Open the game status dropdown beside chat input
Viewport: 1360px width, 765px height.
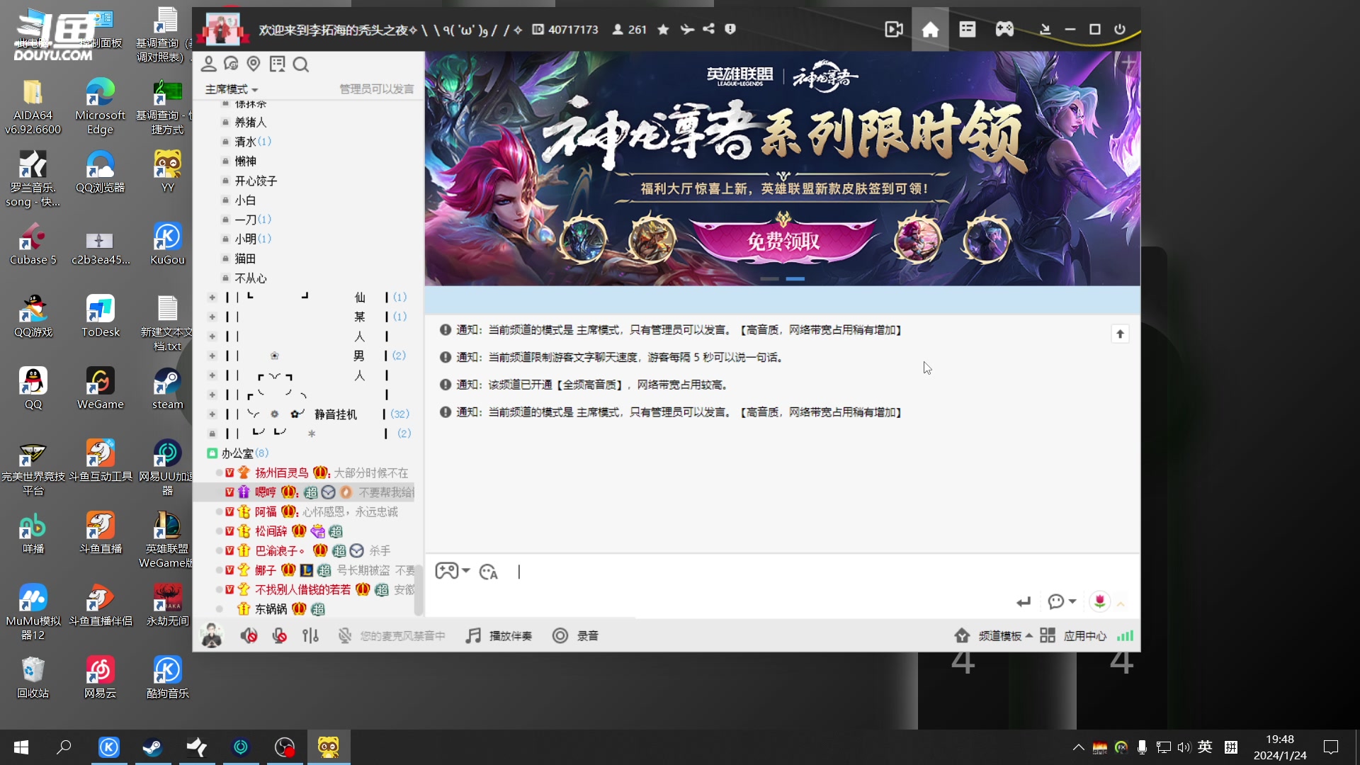pyautogui.click(x=453, y=571)
